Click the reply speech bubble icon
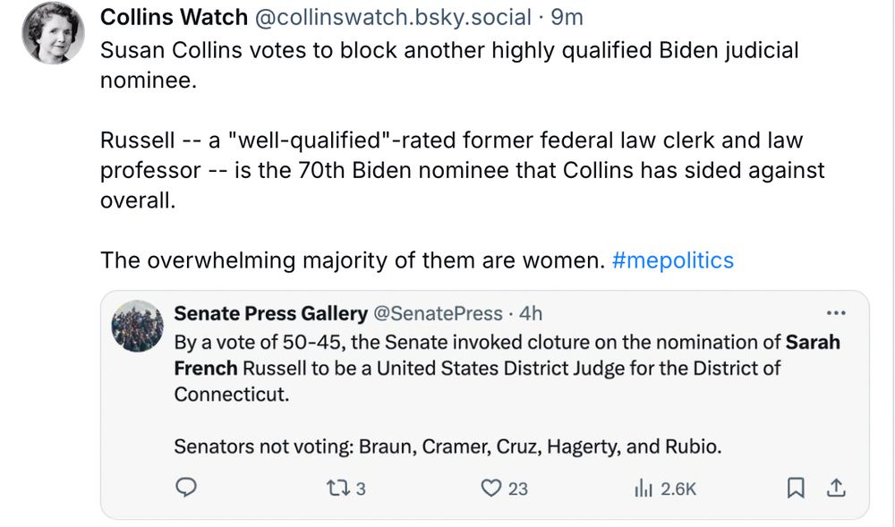Screen dimensions: 895x527 click(186, 488)
